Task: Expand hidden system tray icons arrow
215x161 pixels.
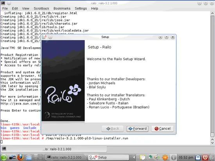Action: click(134, 157)
